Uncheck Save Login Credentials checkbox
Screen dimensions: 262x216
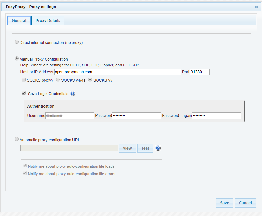(x=24, y=93)
